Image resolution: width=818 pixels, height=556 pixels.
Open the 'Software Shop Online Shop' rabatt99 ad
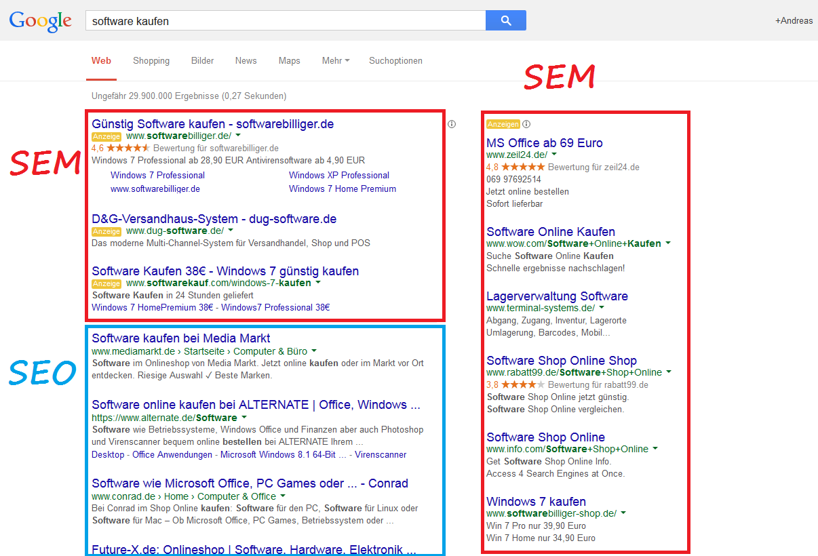click(x=562, y=361)
